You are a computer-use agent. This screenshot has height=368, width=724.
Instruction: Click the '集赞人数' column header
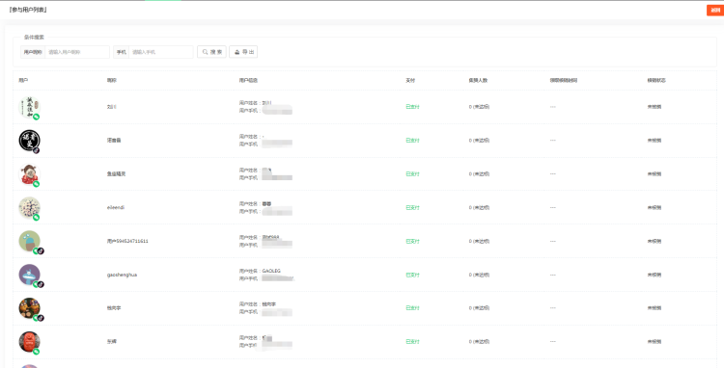click(478, 80)
